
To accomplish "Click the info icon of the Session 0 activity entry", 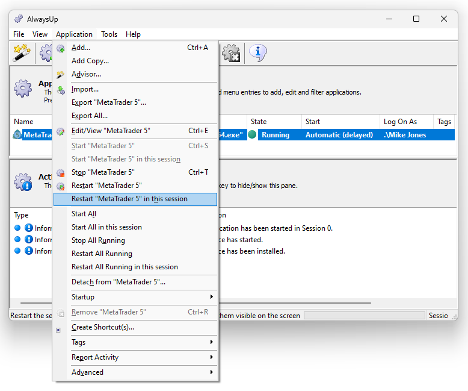I will coord(29,228).
